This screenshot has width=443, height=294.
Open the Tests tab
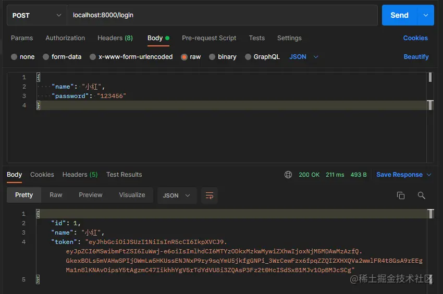(x=257, y=38)
